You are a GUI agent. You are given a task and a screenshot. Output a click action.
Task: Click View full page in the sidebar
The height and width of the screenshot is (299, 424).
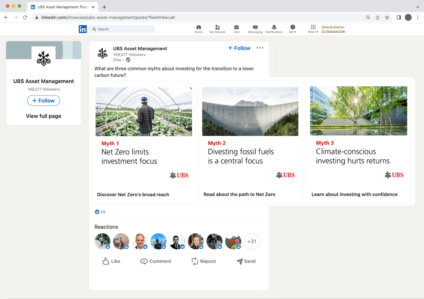44,116
